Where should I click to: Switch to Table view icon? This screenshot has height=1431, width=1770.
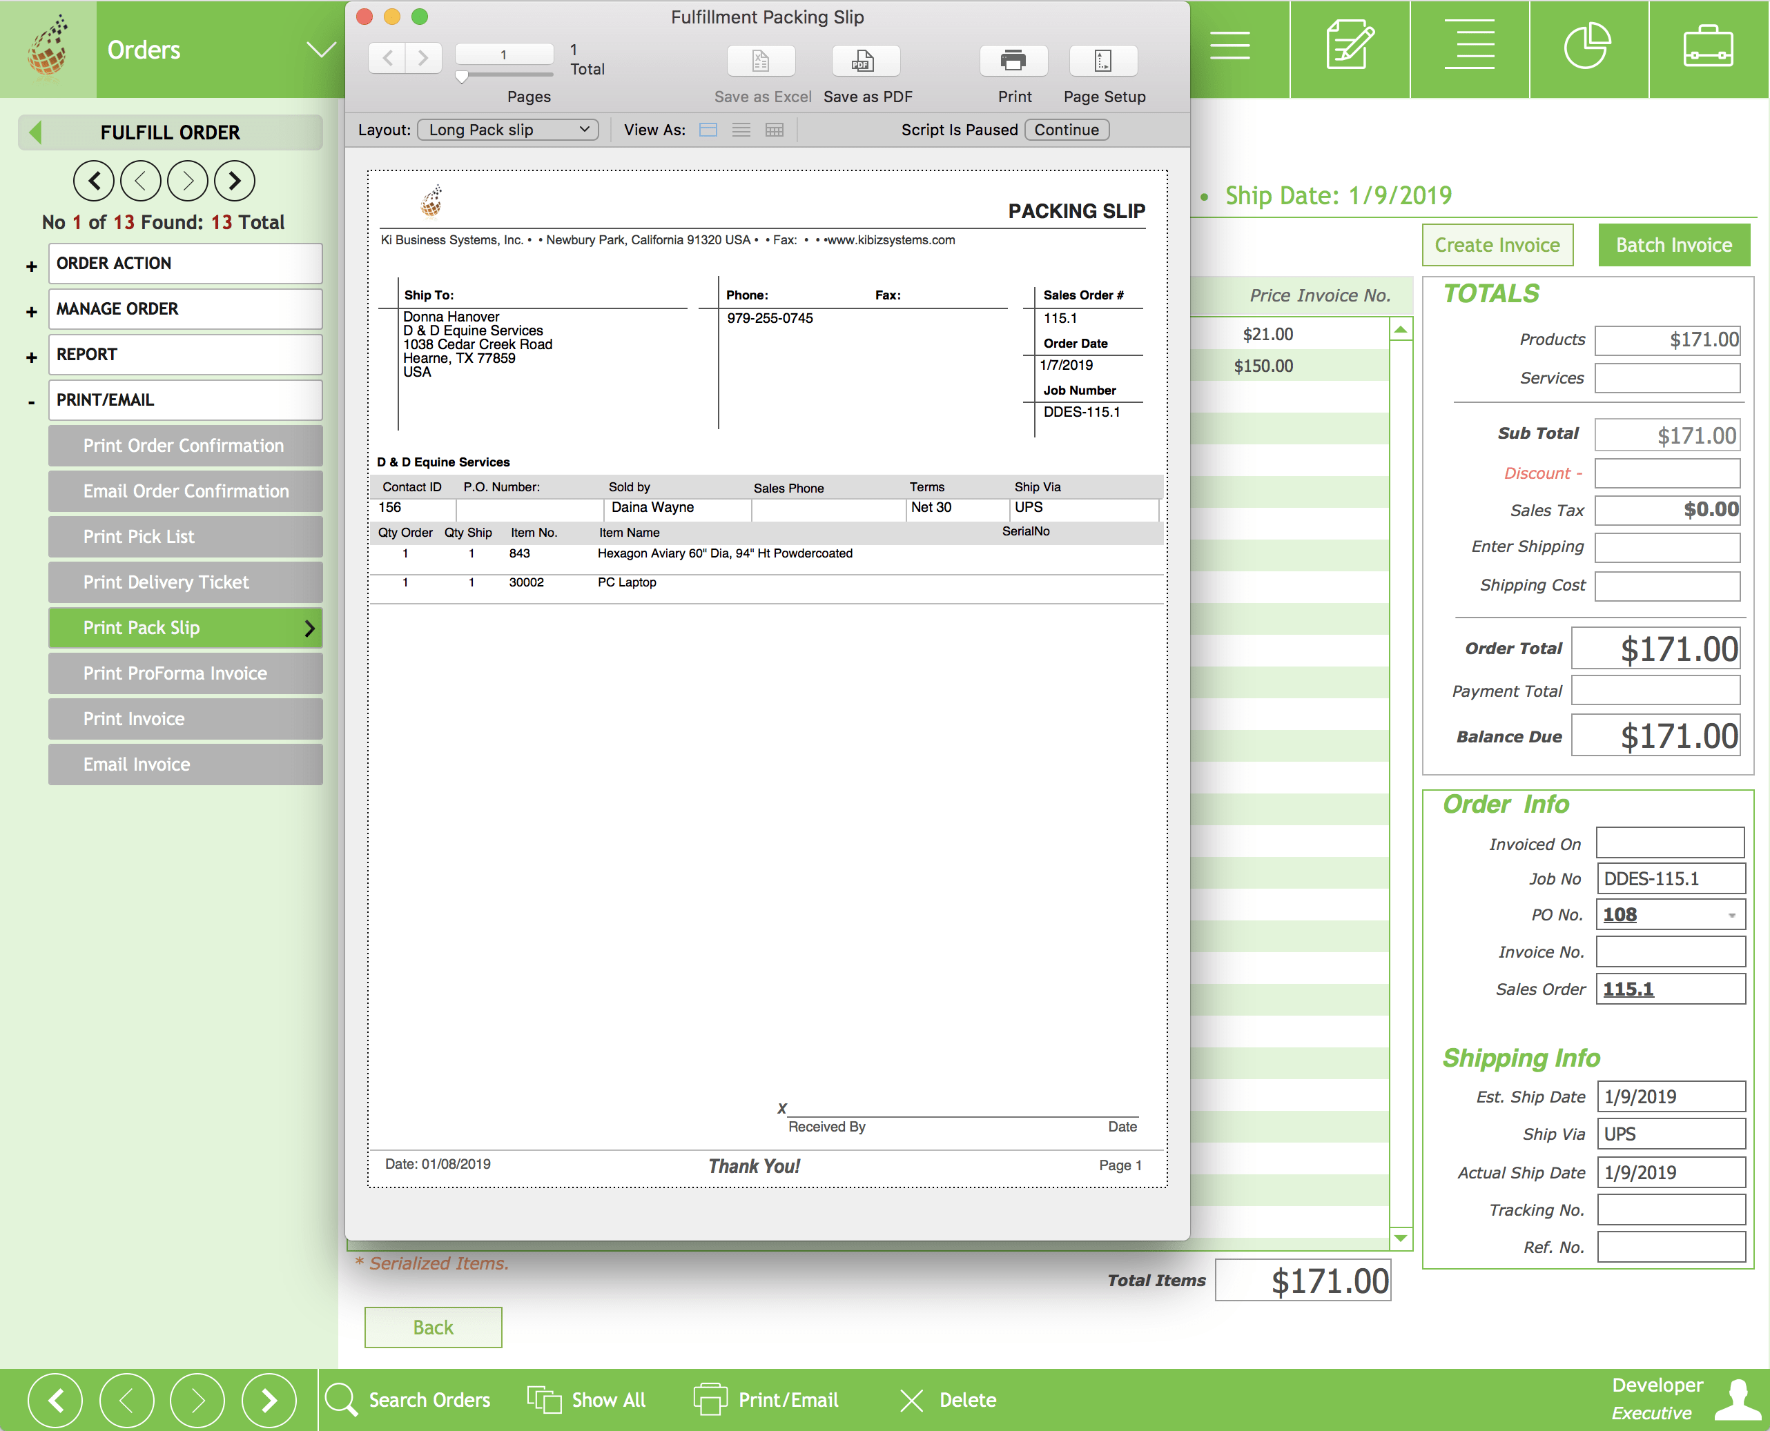774,130
